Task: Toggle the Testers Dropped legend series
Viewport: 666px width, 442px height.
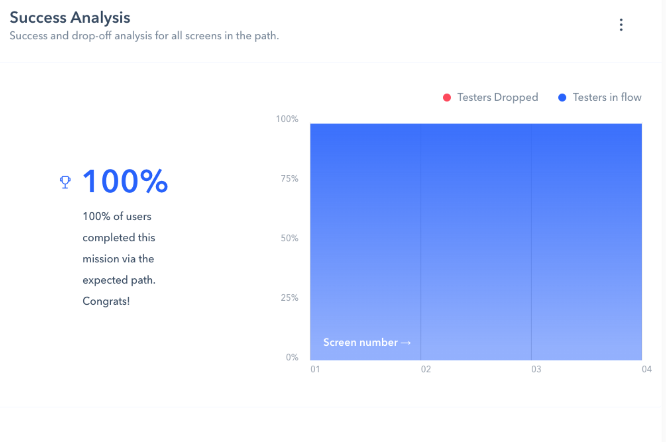Action: click(x=491, y=97)
